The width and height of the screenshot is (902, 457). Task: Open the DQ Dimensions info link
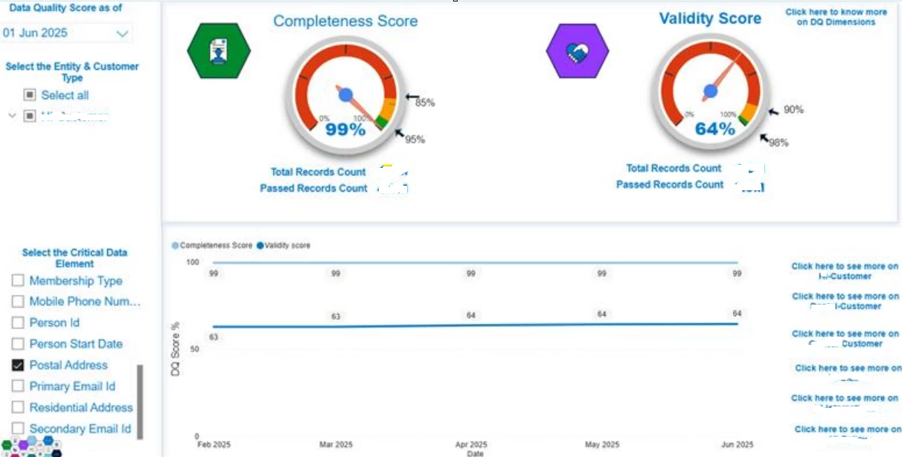836,17
